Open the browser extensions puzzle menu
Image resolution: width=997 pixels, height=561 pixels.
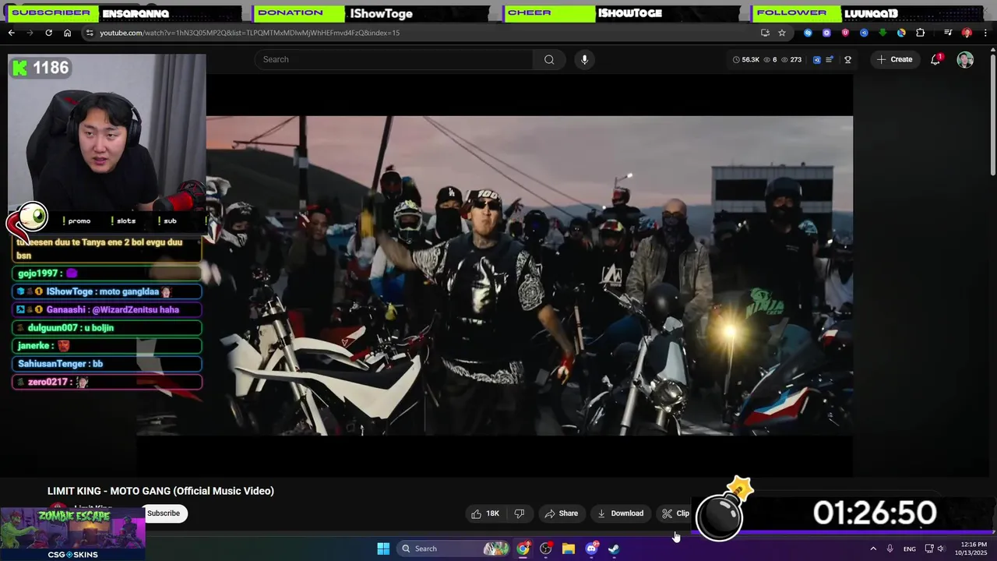coord(921,33)
